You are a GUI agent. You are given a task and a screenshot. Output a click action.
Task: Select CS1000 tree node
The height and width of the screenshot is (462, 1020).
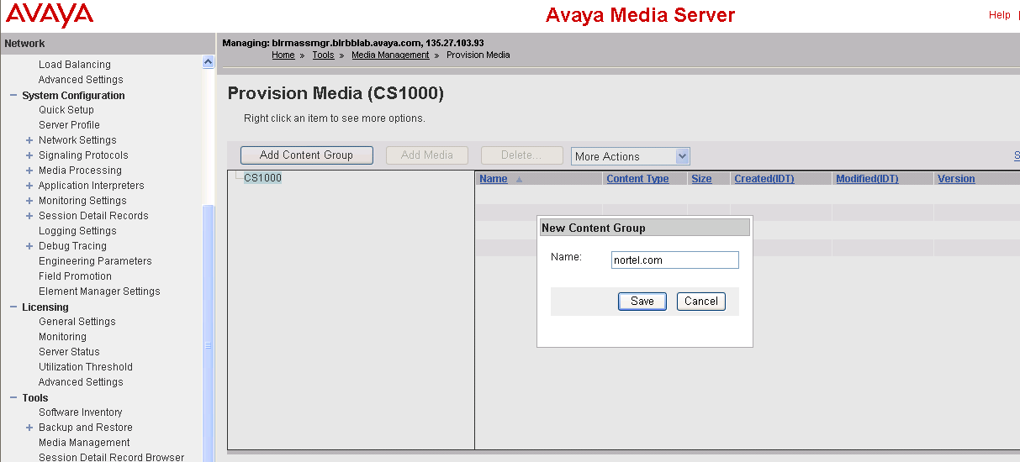coord(262,178)
